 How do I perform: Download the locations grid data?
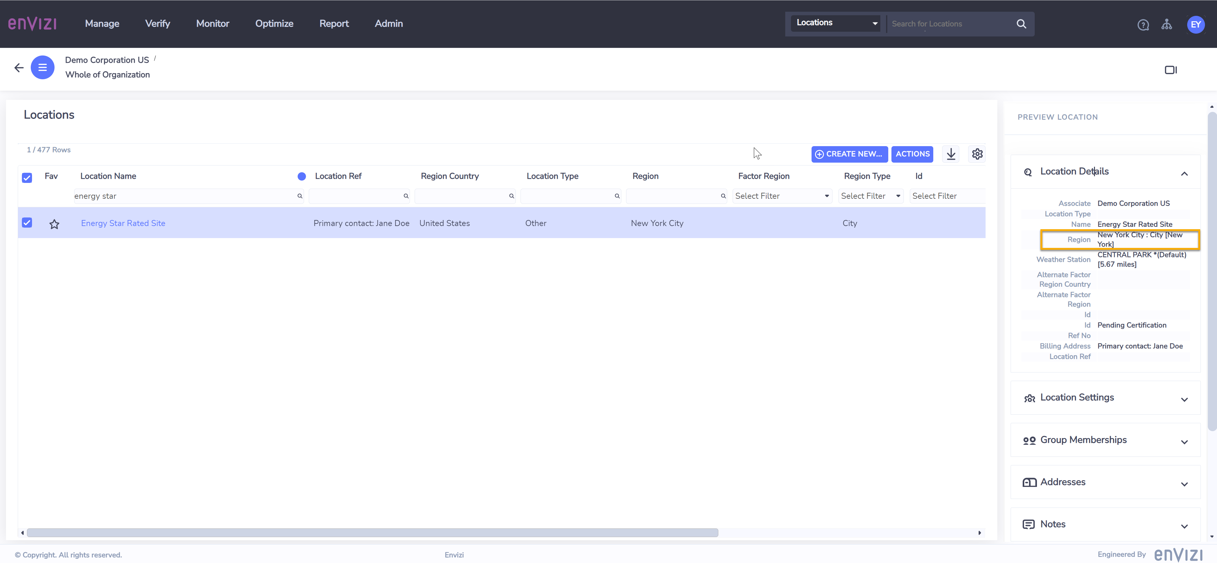click(x=951, y=154)
